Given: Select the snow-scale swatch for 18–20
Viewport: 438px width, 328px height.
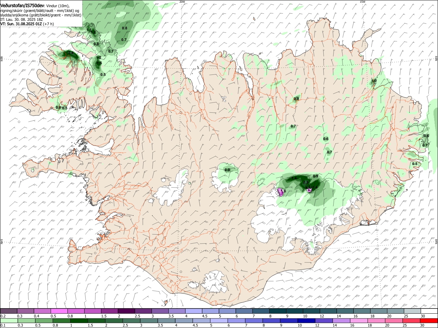Looking at the screenshot, I should pyautogui.click(x=379, y=311).
